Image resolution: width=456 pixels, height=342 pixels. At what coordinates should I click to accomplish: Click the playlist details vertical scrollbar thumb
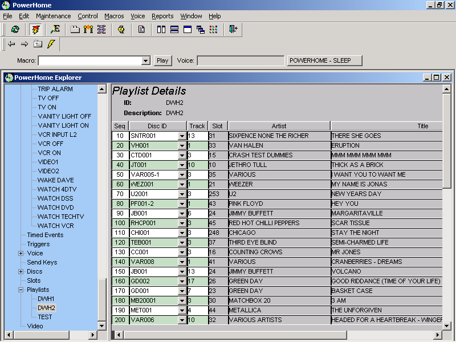pos(447,141)
